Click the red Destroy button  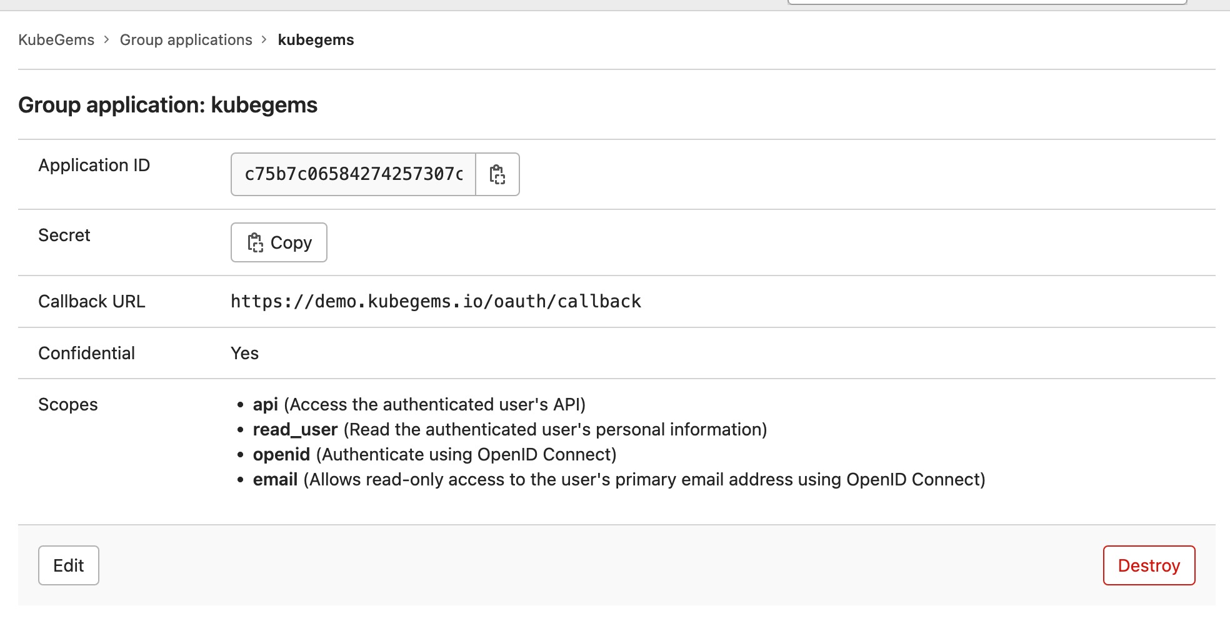click(1149, 565)
